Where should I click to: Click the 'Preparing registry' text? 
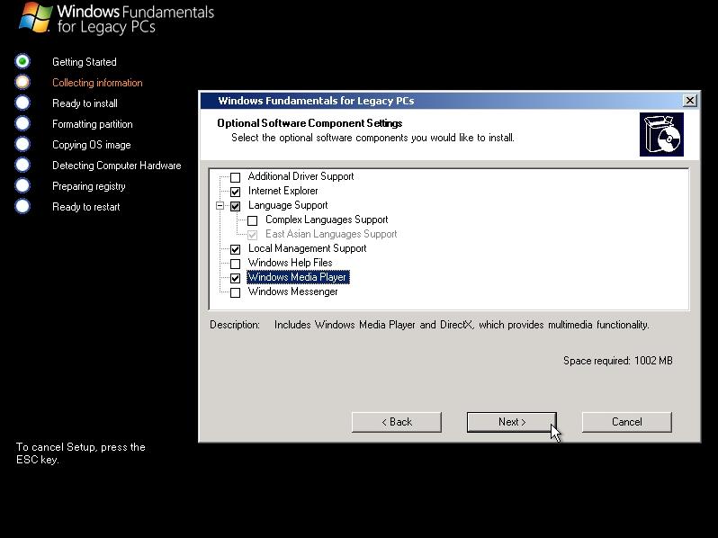89,186
